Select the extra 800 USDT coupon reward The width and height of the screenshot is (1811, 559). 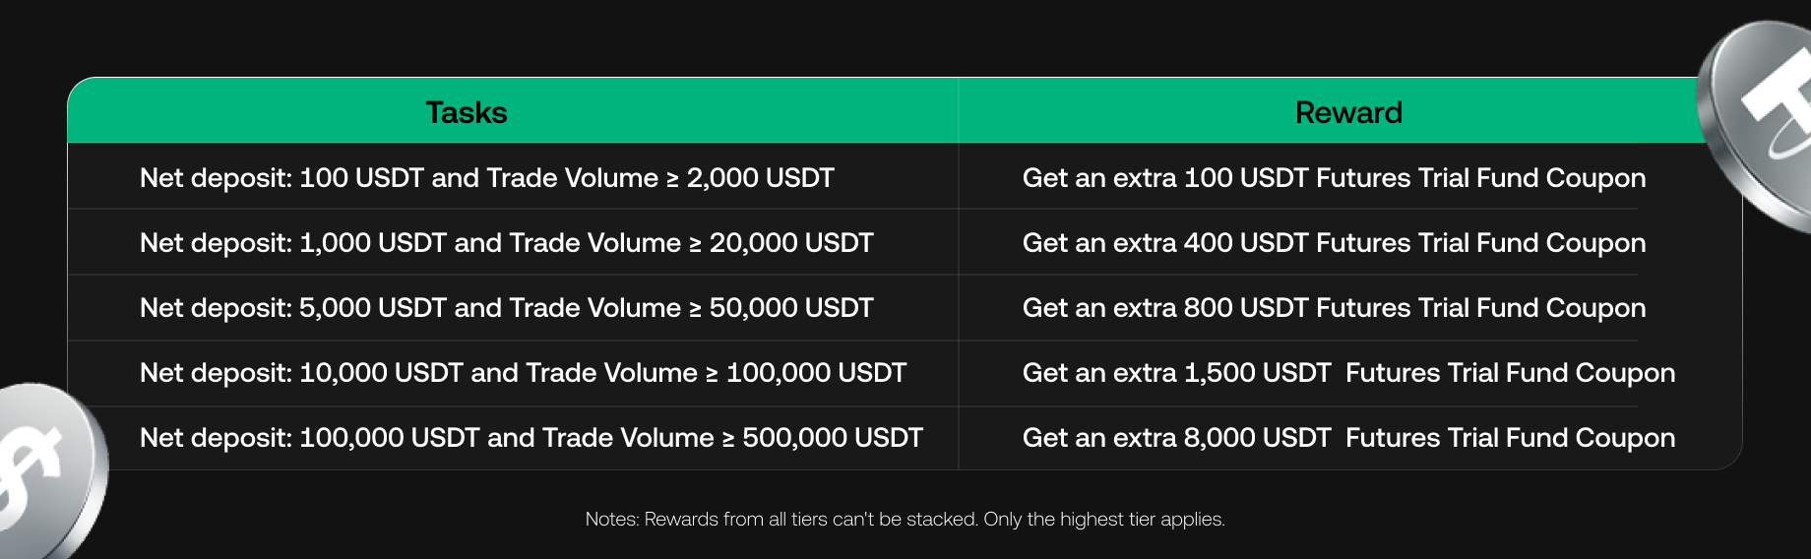[x=1334, y=308]
